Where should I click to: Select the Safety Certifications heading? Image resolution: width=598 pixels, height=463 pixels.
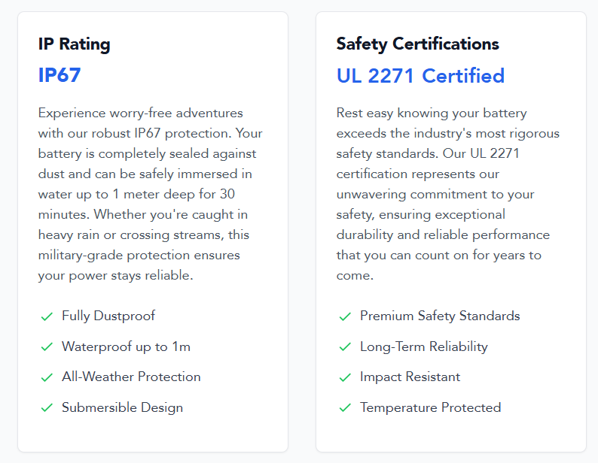417,44
